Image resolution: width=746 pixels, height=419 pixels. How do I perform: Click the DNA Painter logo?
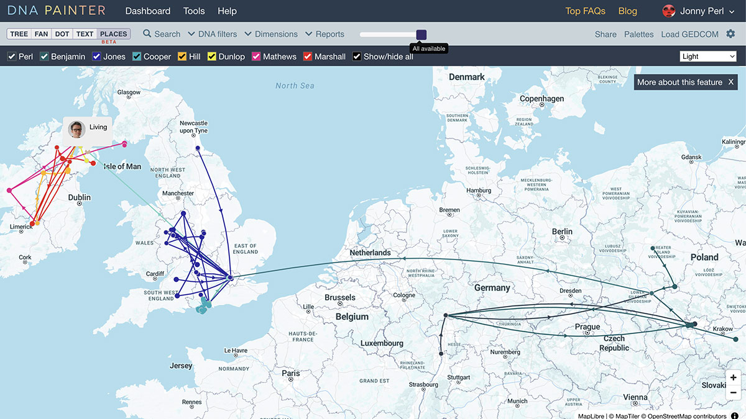57,11
